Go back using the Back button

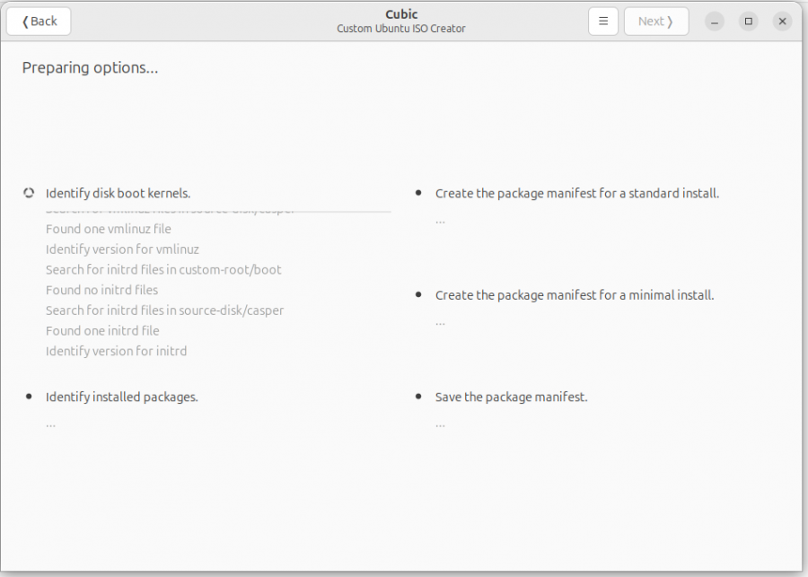[39, 22]
